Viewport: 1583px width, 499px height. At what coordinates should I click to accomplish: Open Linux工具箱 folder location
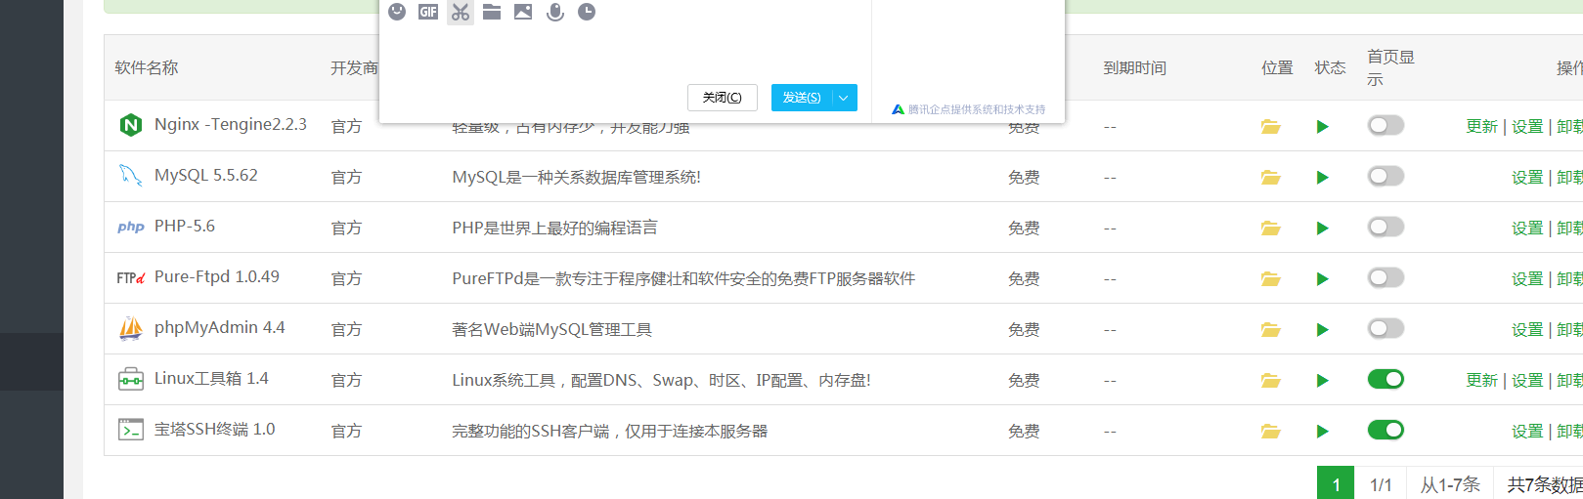coord(1271,380)
